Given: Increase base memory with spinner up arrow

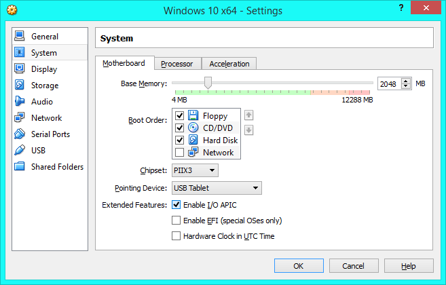Looking at the screenshot, I should 406,81.
